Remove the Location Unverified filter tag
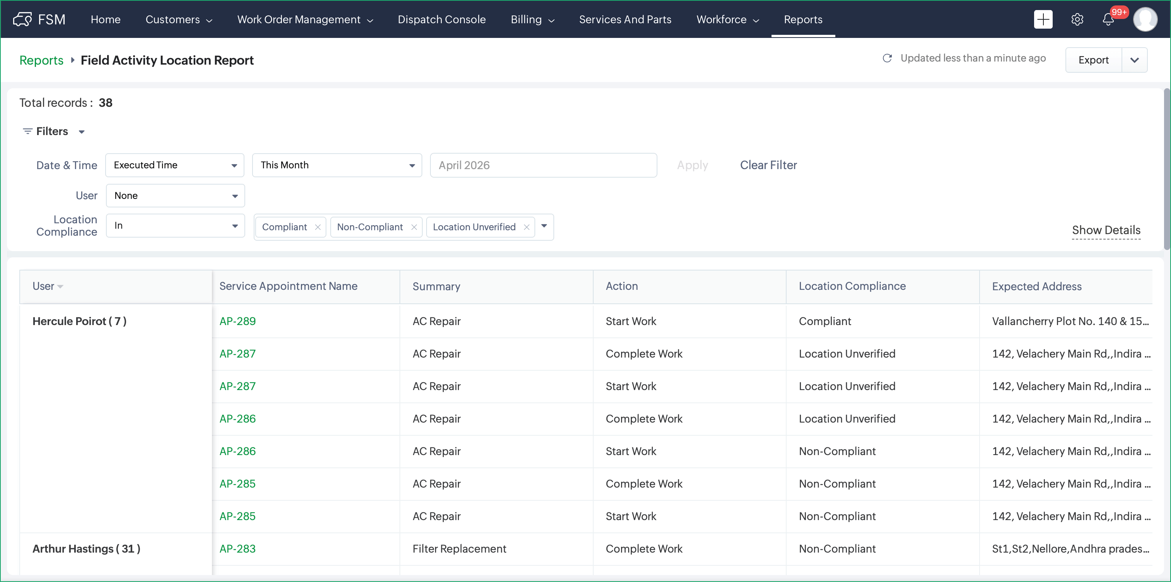Image resolution: width=1171 pixels, height=582 pixels. (x=526, y=227)
